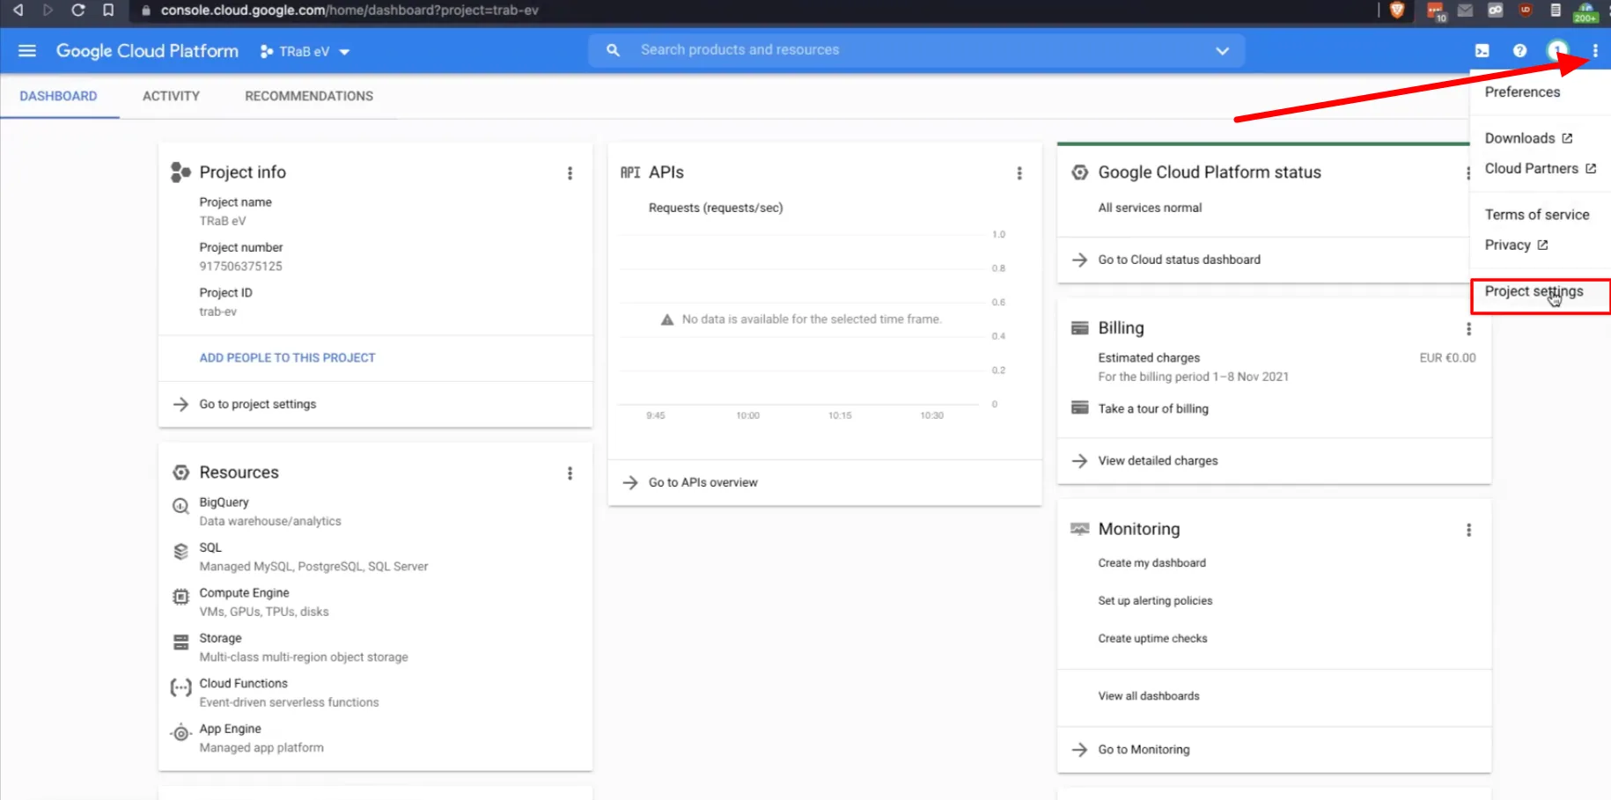Image resolution: width=1611 pixels, height=800 pixels.
Task: Open APIs card three-dot menu
Action: [x=1019, y=173]
